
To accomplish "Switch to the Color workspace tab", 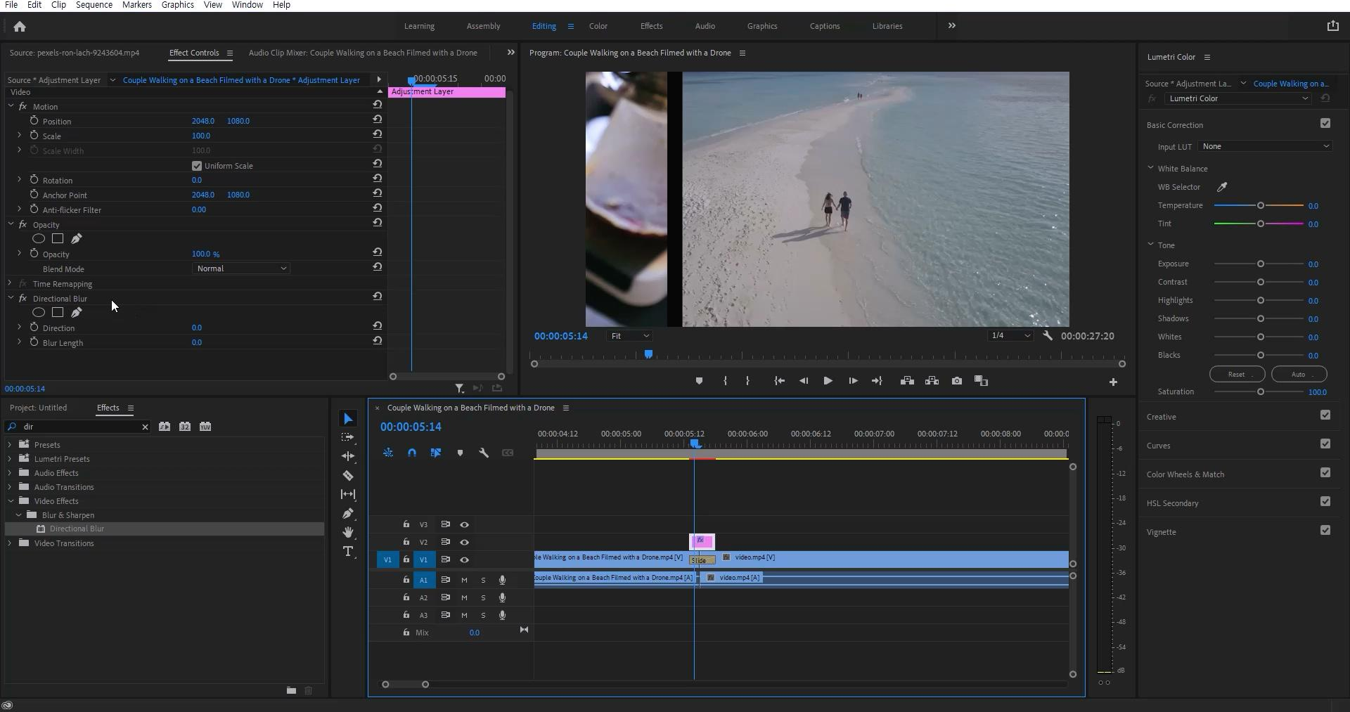I will click(x=598, y=26).
